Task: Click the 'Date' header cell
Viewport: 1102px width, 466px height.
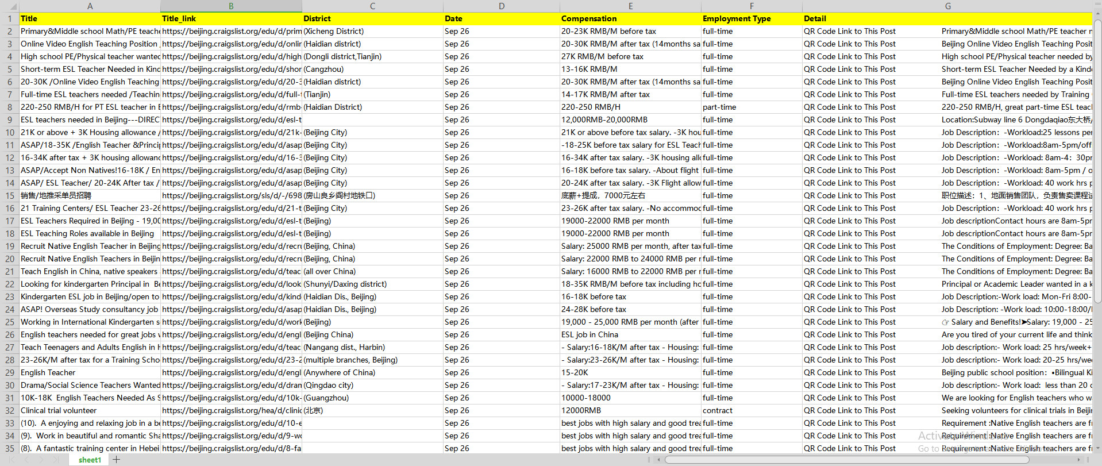Action: tap(502, 18)
